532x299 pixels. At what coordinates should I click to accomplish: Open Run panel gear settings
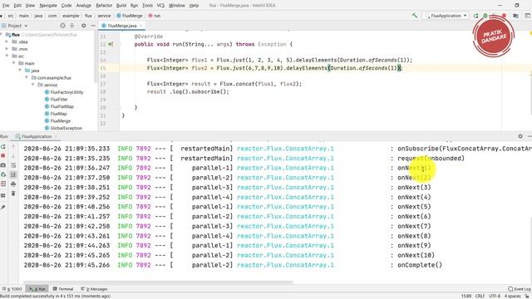(x=520, y=136)
